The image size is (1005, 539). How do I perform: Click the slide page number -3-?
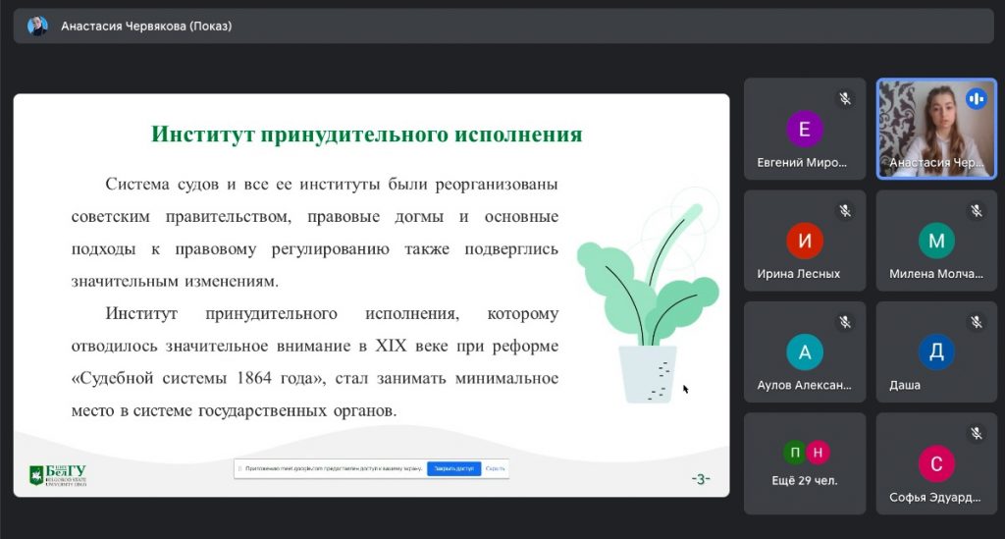click(x=701, y=479)
